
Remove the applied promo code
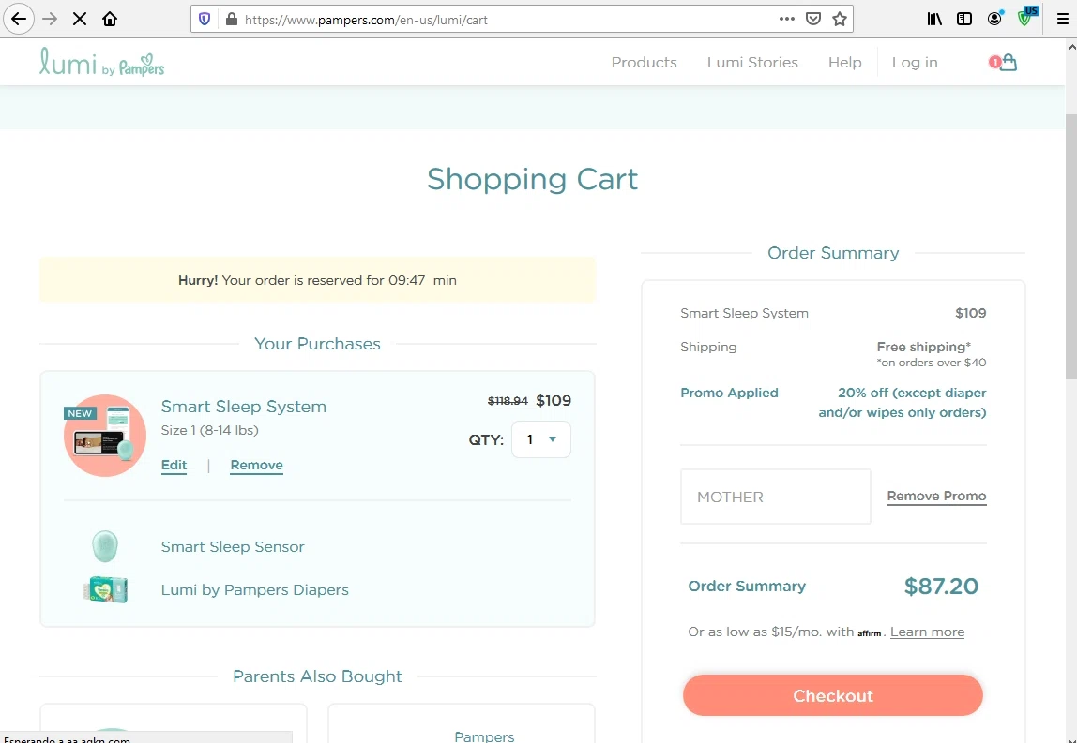pos(936,496)
